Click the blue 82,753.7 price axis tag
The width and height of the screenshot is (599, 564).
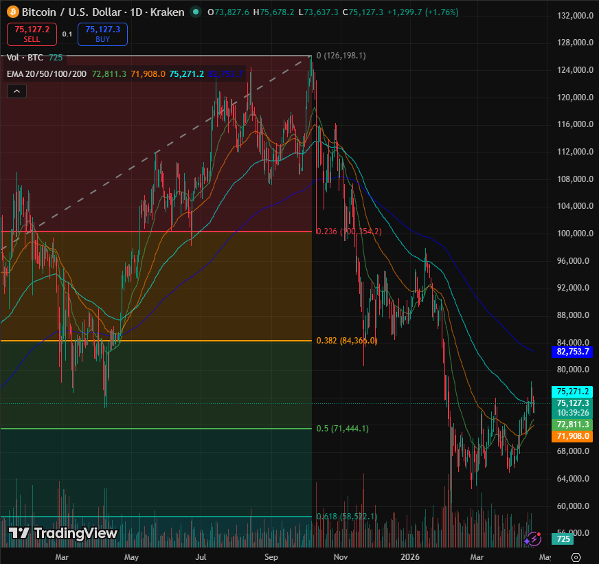572,352
